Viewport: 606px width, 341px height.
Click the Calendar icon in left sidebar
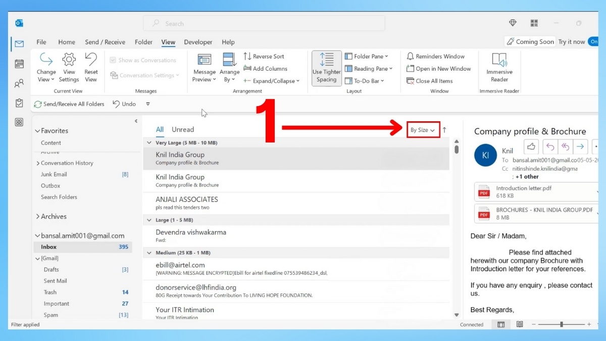(x=19, y=64)
